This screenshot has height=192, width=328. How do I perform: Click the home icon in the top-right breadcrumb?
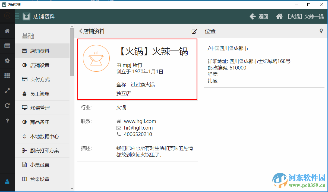click(x=279, y=16)
